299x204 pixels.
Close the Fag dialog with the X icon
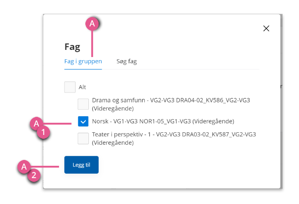[x=266, y=29]
